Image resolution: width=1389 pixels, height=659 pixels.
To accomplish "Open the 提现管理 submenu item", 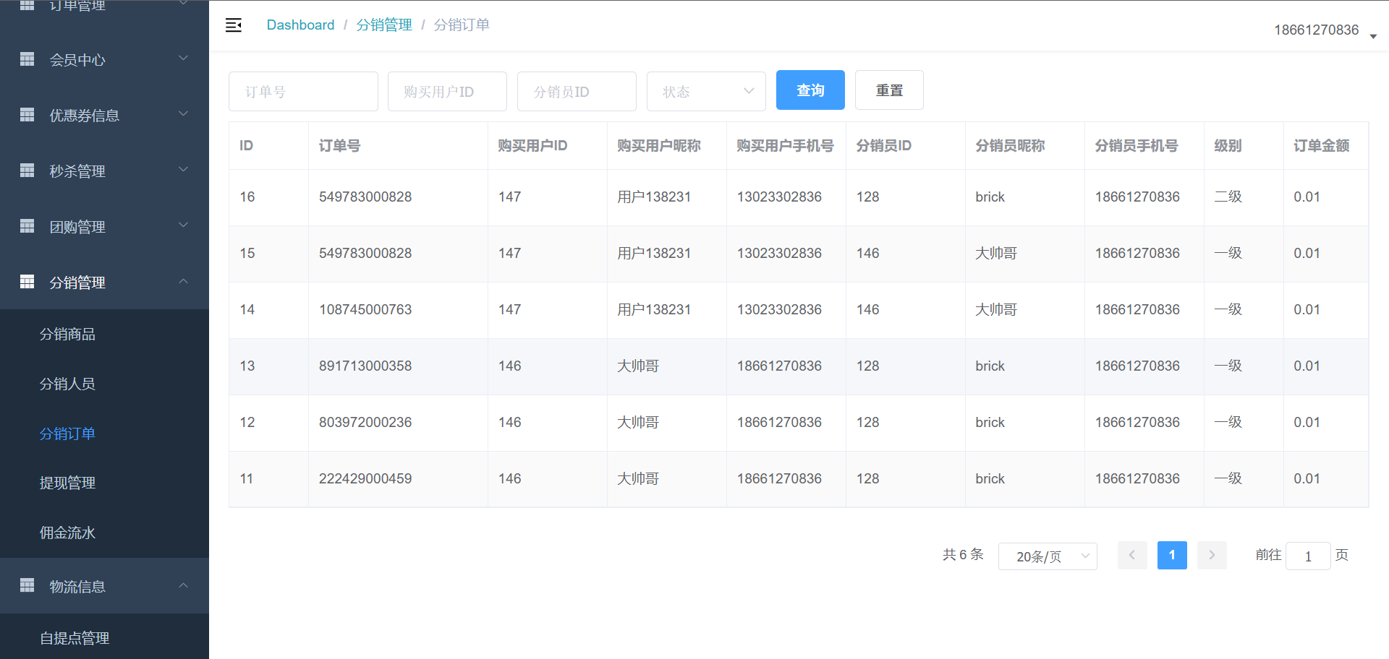I will click(x=67, y=483).
